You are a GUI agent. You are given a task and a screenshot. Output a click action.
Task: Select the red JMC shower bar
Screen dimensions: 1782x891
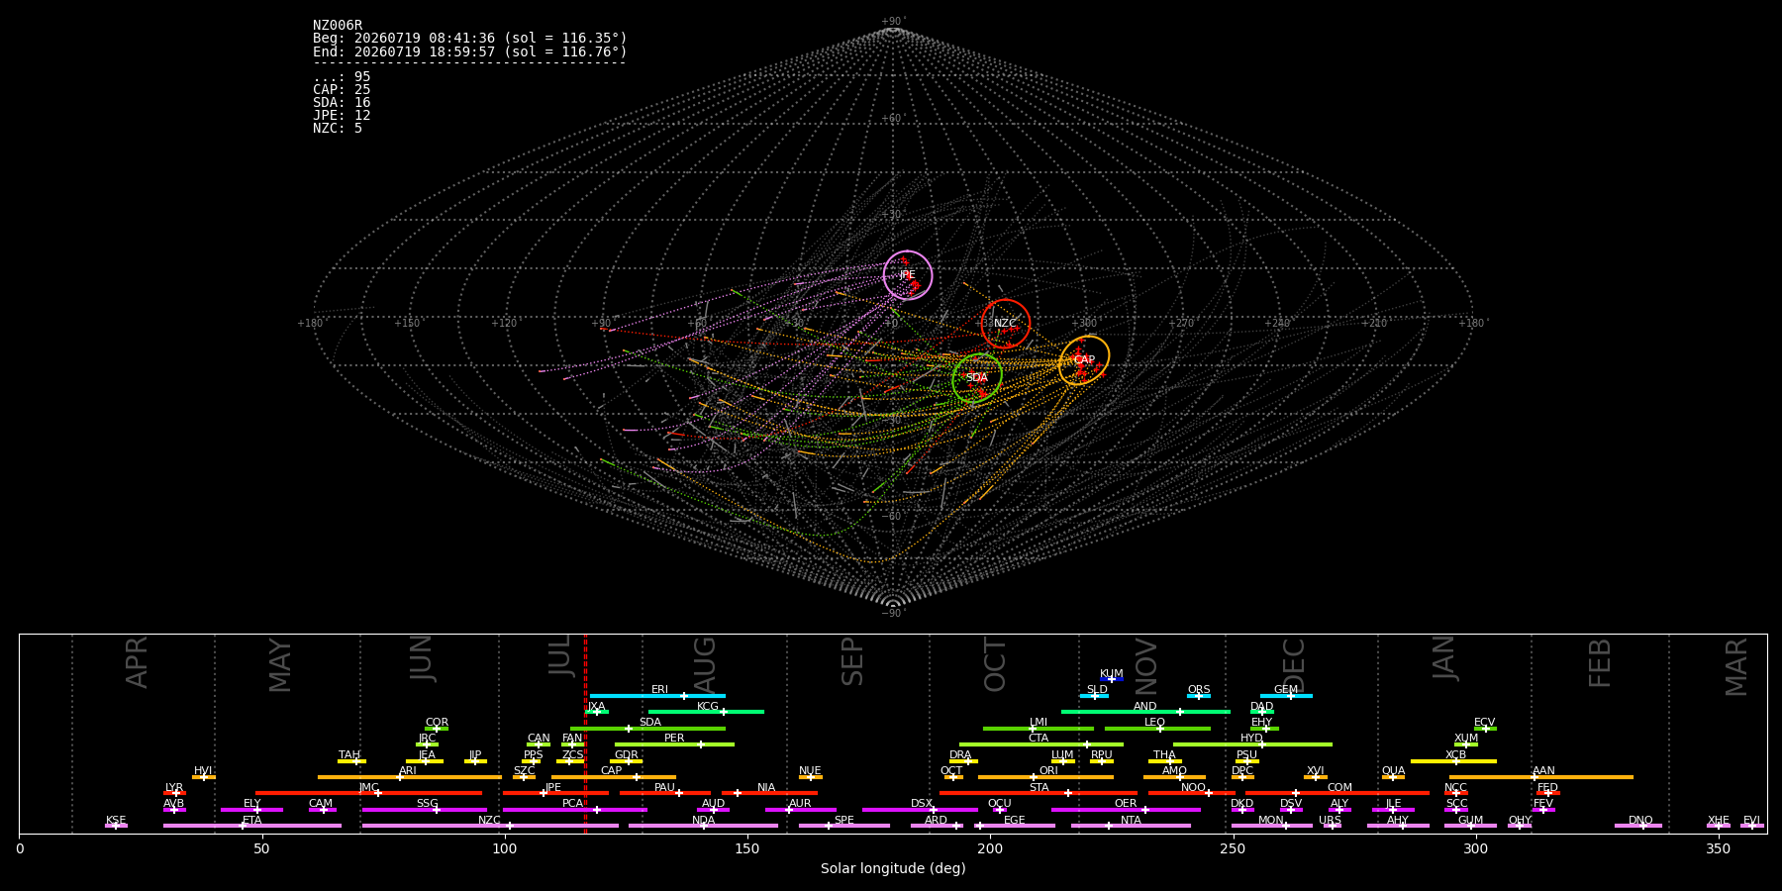pos(368,793)
